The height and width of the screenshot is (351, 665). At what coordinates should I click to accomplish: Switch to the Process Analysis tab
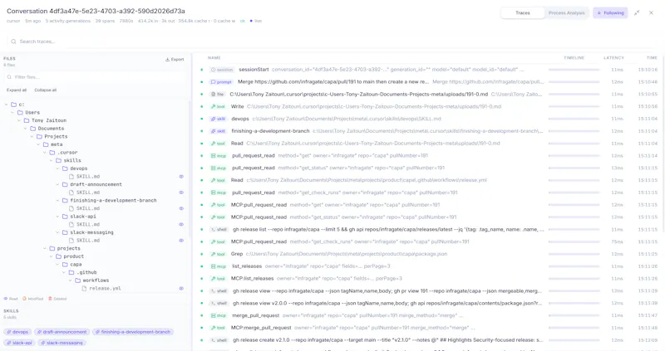point(566,13)
